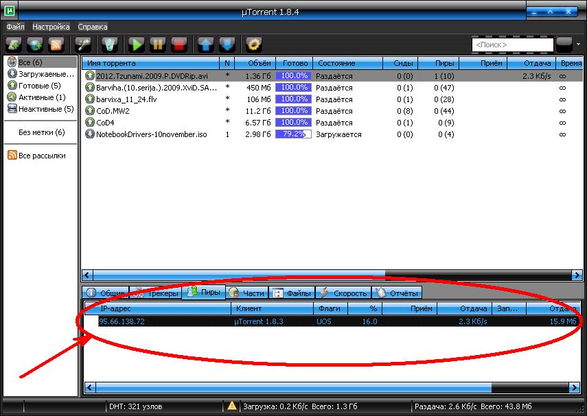Click 79.2% progress bar of NotebookDrivers
Image resolution: width=587 pixels, height=416 pixels.
(294, 134)
